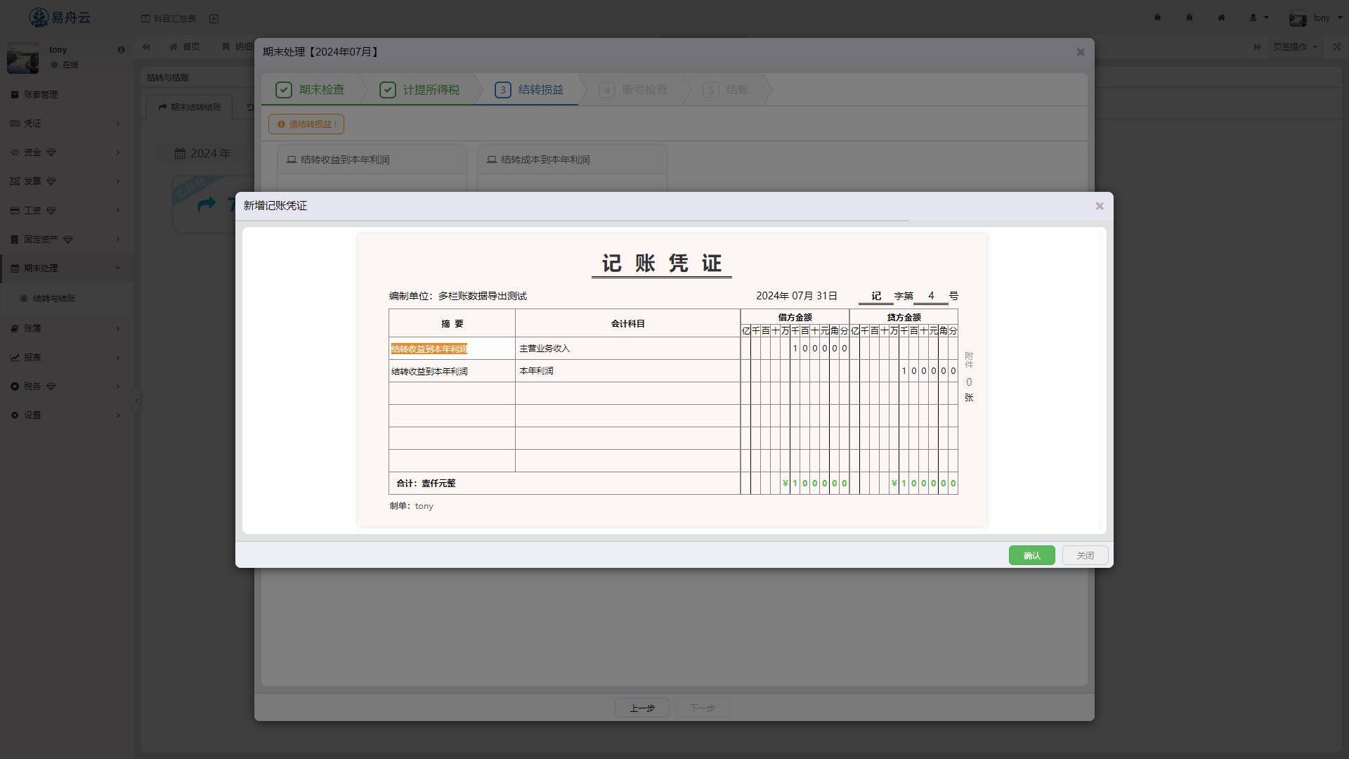Click the home icon in top bar
Screen dimensions: 1349x759
click(1221, 18)
